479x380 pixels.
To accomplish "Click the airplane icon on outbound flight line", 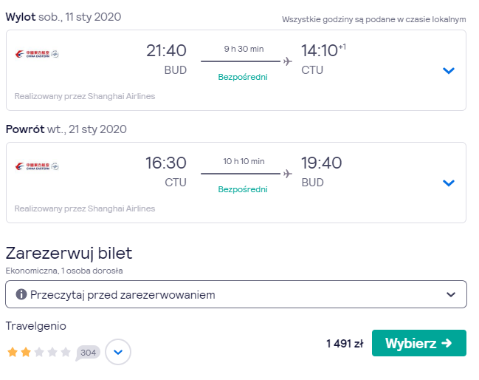I will tap(287, 61).
